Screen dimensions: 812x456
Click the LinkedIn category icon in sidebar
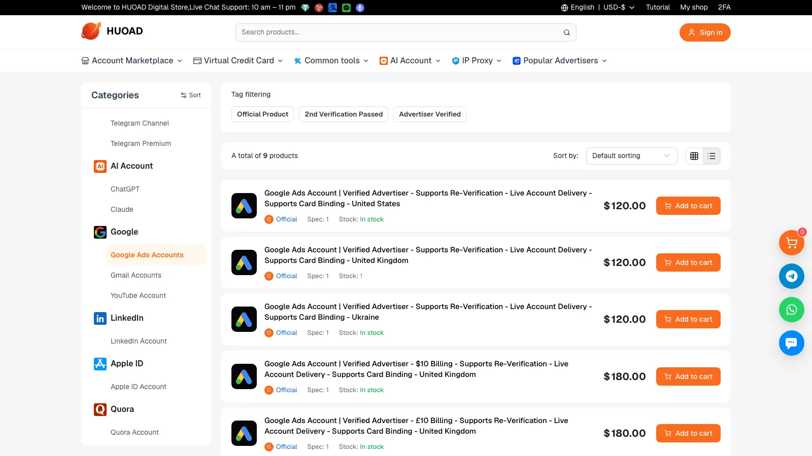pos(100,318)
